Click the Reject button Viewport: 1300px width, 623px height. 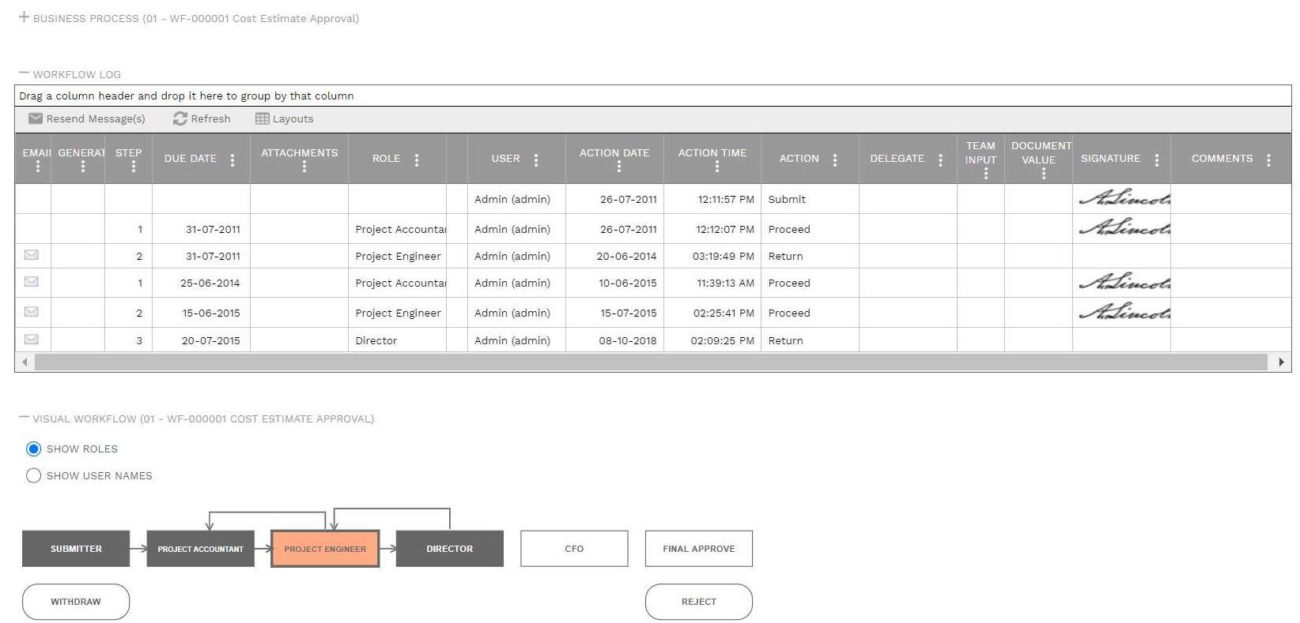coord(699,602)
